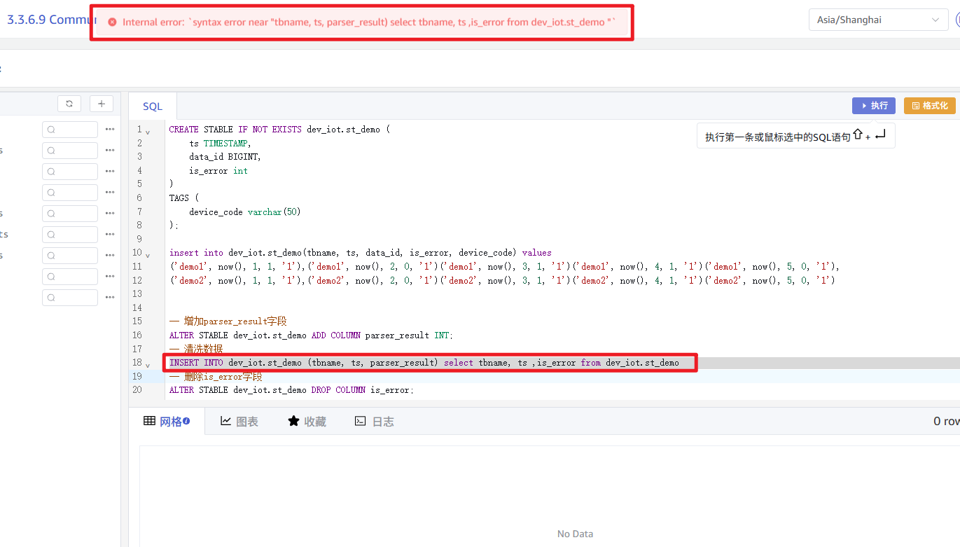Image resolution: width=960 pixels, height=547 pixels.
Task: Select the SQL editor tab
Action: [153, 106]
